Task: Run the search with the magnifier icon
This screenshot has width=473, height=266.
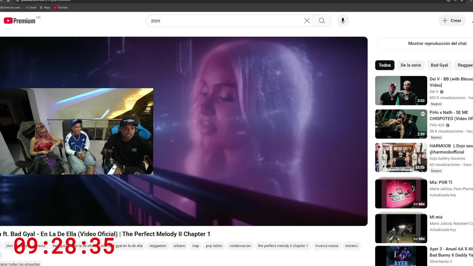Action: point(322,21)
